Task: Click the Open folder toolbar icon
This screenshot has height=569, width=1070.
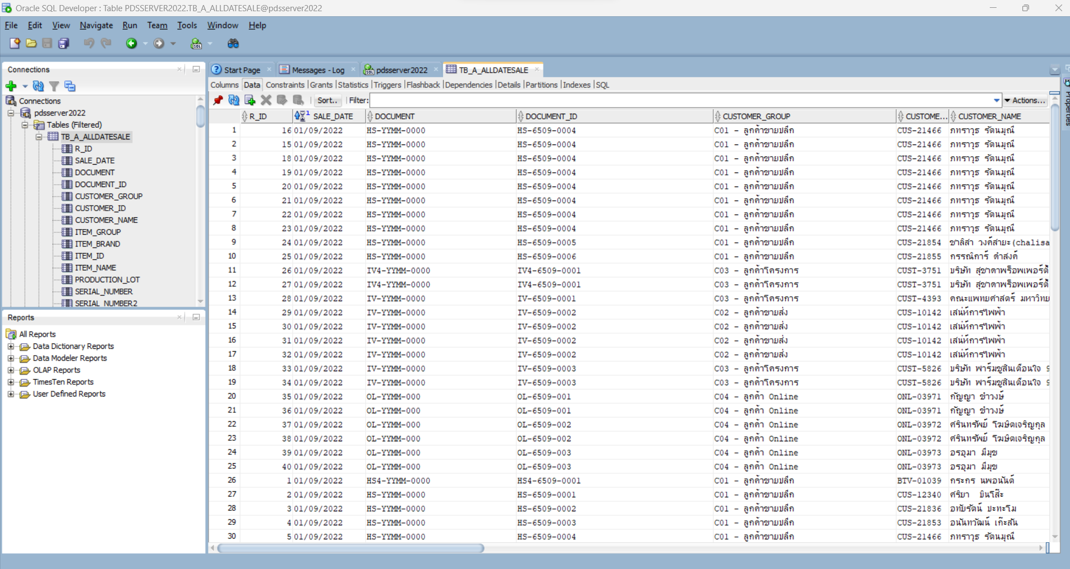Action: click(31, 43)
